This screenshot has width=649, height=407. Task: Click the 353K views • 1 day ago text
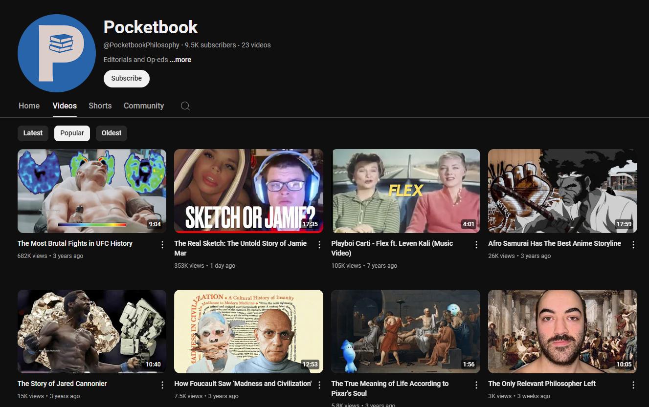click(x=205, y=266)
